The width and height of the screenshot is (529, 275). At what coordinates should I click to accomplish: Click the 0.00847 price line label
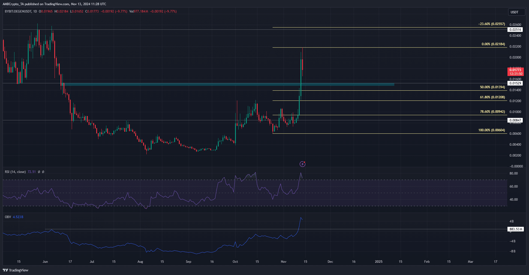point(515,120)
